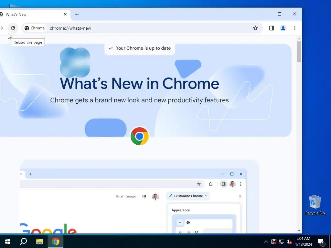
Task: Open the three-dot Chrome menu
Action: click(x=295, y=28)
